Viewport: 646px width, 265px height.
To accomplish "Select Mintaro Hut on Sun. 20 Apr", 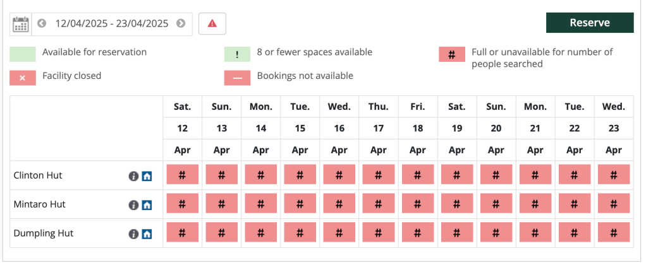I will tap(496, 204).
